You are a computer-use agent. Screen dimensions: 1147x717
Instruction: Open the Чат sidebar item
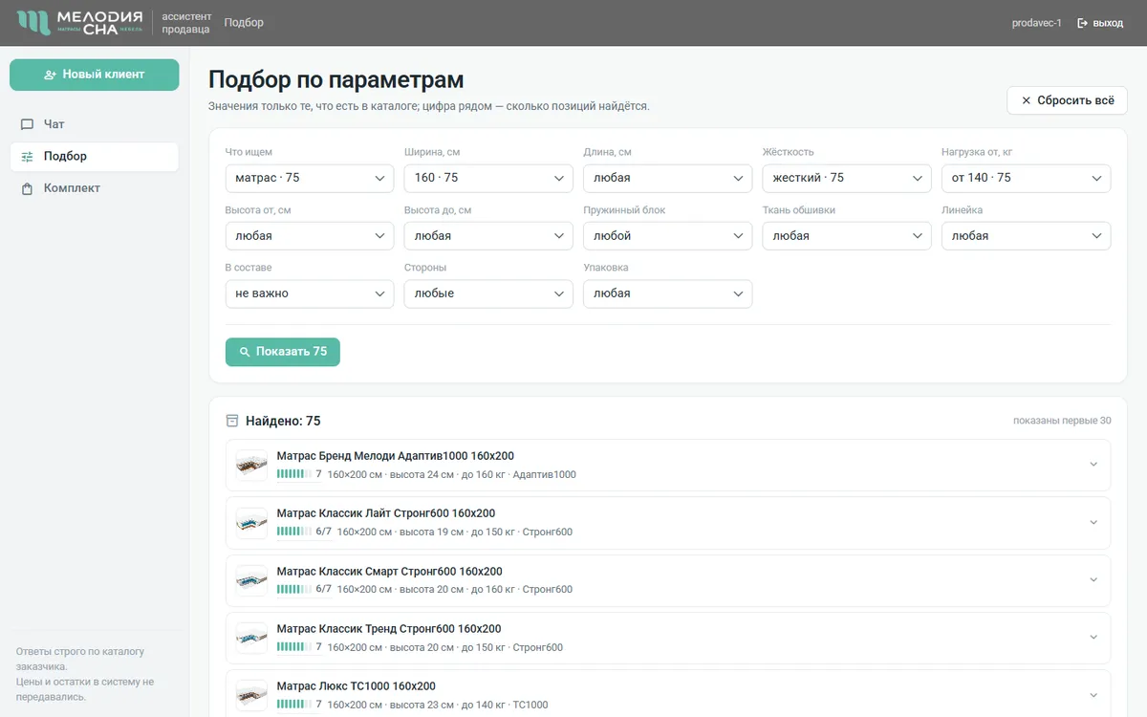pyautogui.click(x=94, y=124)
